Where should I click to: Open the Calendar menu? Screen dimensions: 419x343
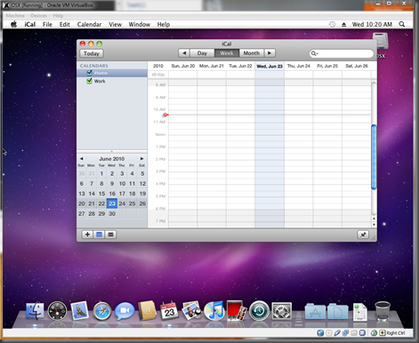[89, 24]
